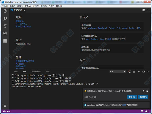Clear the output panel
Viewport: 152px width, 114px height.
[x=129, y=72]
